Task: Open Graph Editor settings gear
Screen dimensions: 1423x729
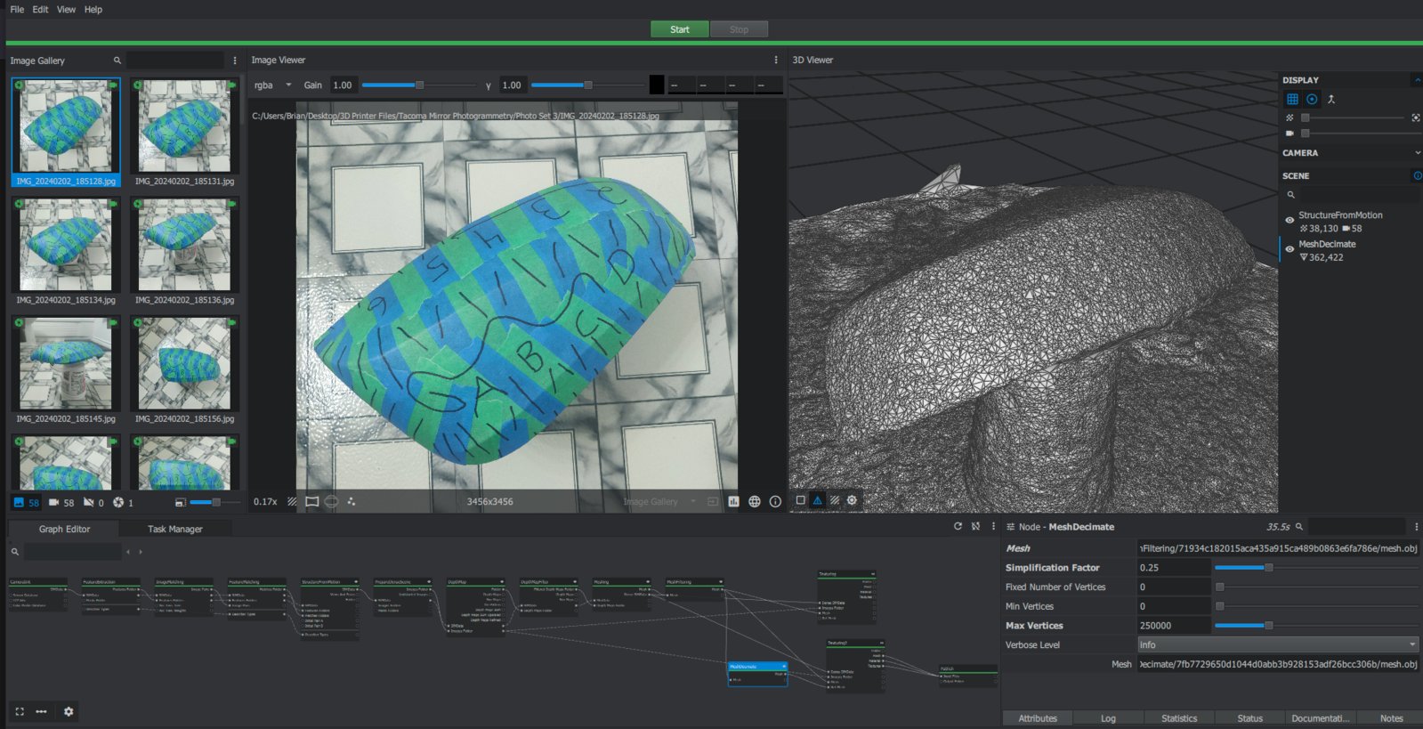Action: [69, 711]
